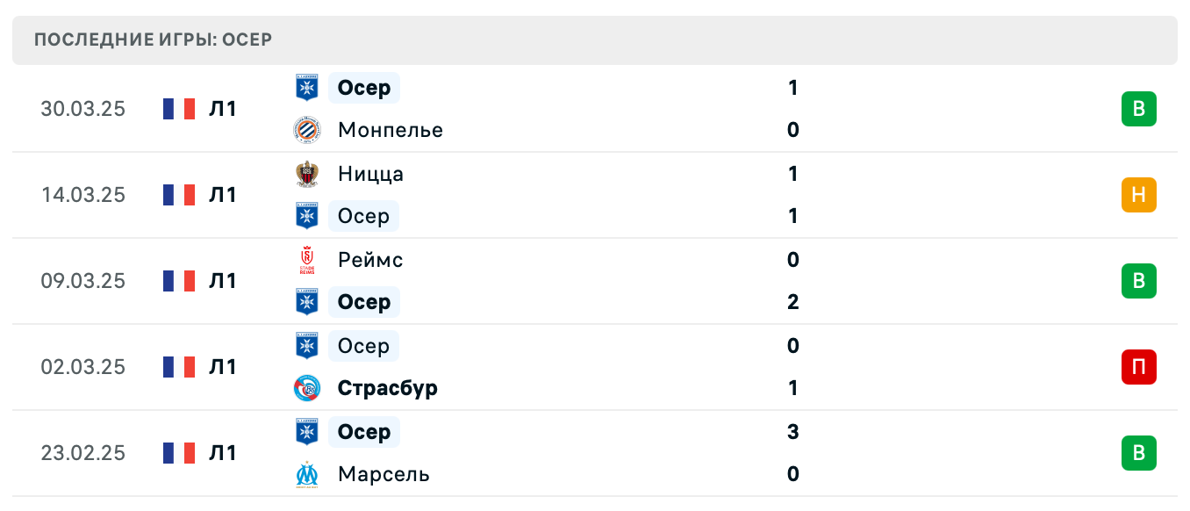Click red loss badge for Strasbourg match
The height and width of the screenshot is (511, 1190).
point(1138,367)
